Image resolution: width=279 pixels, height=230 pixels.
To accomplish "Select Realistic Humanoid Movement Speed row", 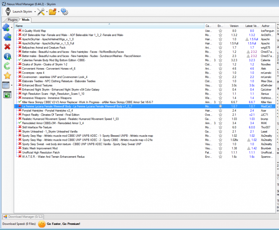I will click(145, 119).
